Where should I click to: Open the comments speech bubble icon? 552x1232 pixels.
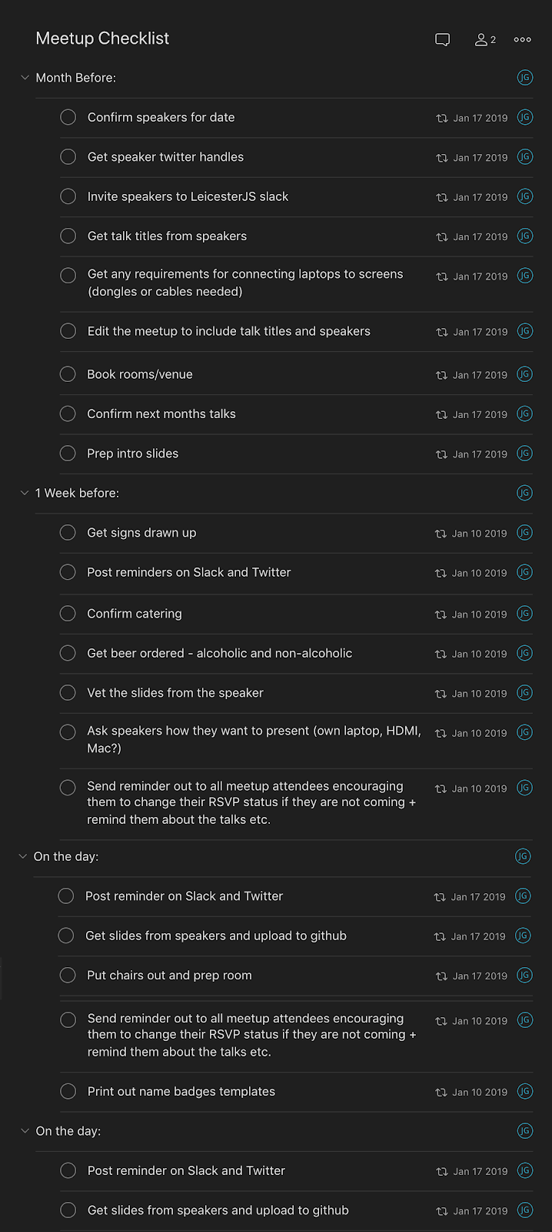click(442, 39)
